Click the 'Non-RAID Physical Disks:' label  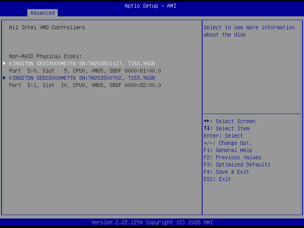tap(45, 56)
